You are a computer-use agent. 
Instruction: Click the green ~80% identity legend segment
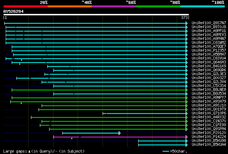158,6
